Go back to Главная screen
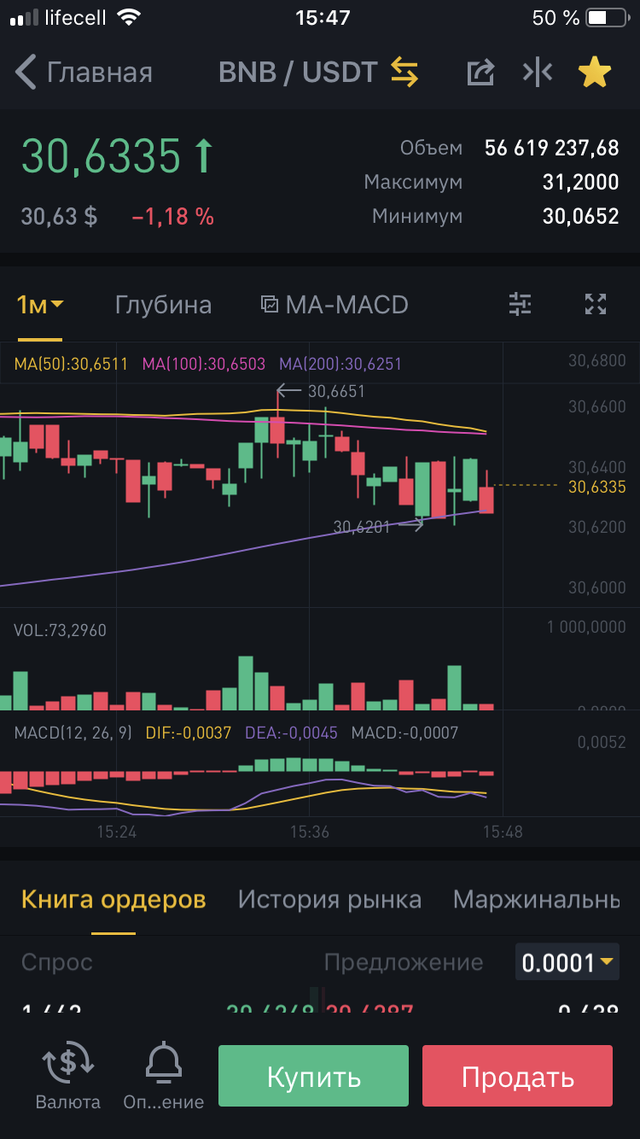The height and width of the screenshot is (1139, 640). pyautogui.click(x=84, y=73)
